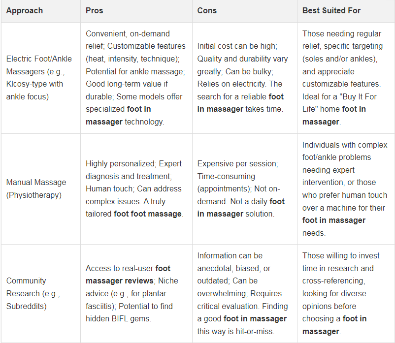395x343 pixels.
Task: Click the Approach column header
Action: [25, 10]
